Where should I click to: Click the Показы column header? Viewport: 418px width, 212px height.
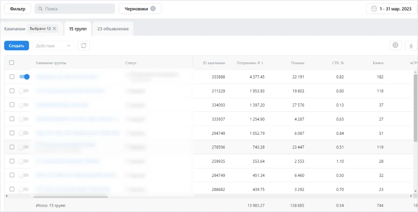tap(298, 63)
